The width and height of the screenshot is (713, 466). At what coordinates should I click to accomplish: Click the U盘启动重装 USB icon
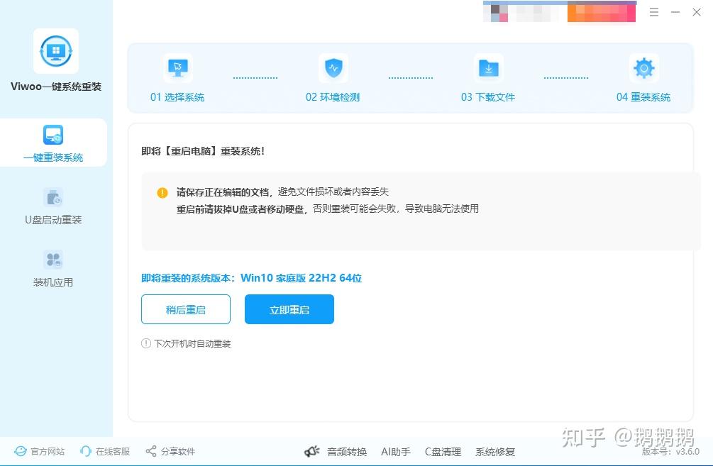pyautogui.click(x=53, y=198)
